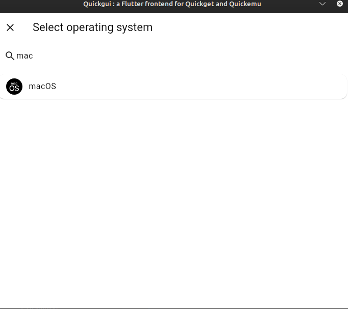Close the Select operating system dialog
The image size is (348, 309).
coord(10,27)
